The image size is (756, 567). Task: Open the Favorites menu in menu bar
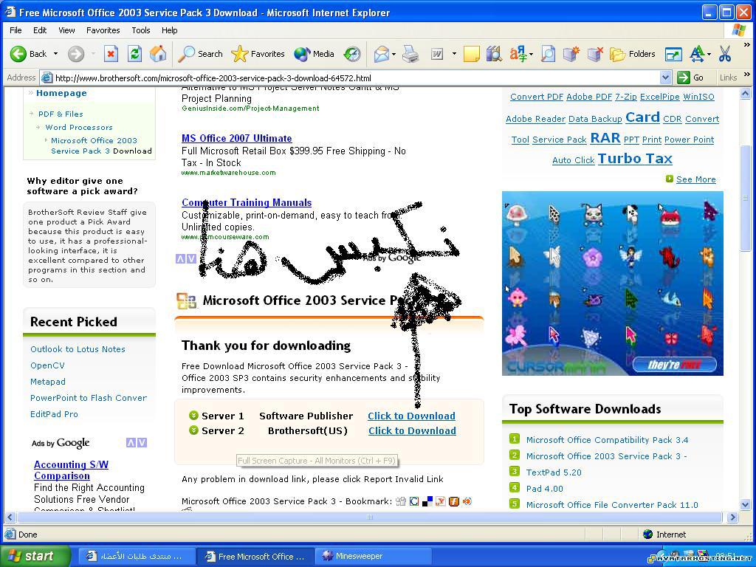tap(103, 30)
